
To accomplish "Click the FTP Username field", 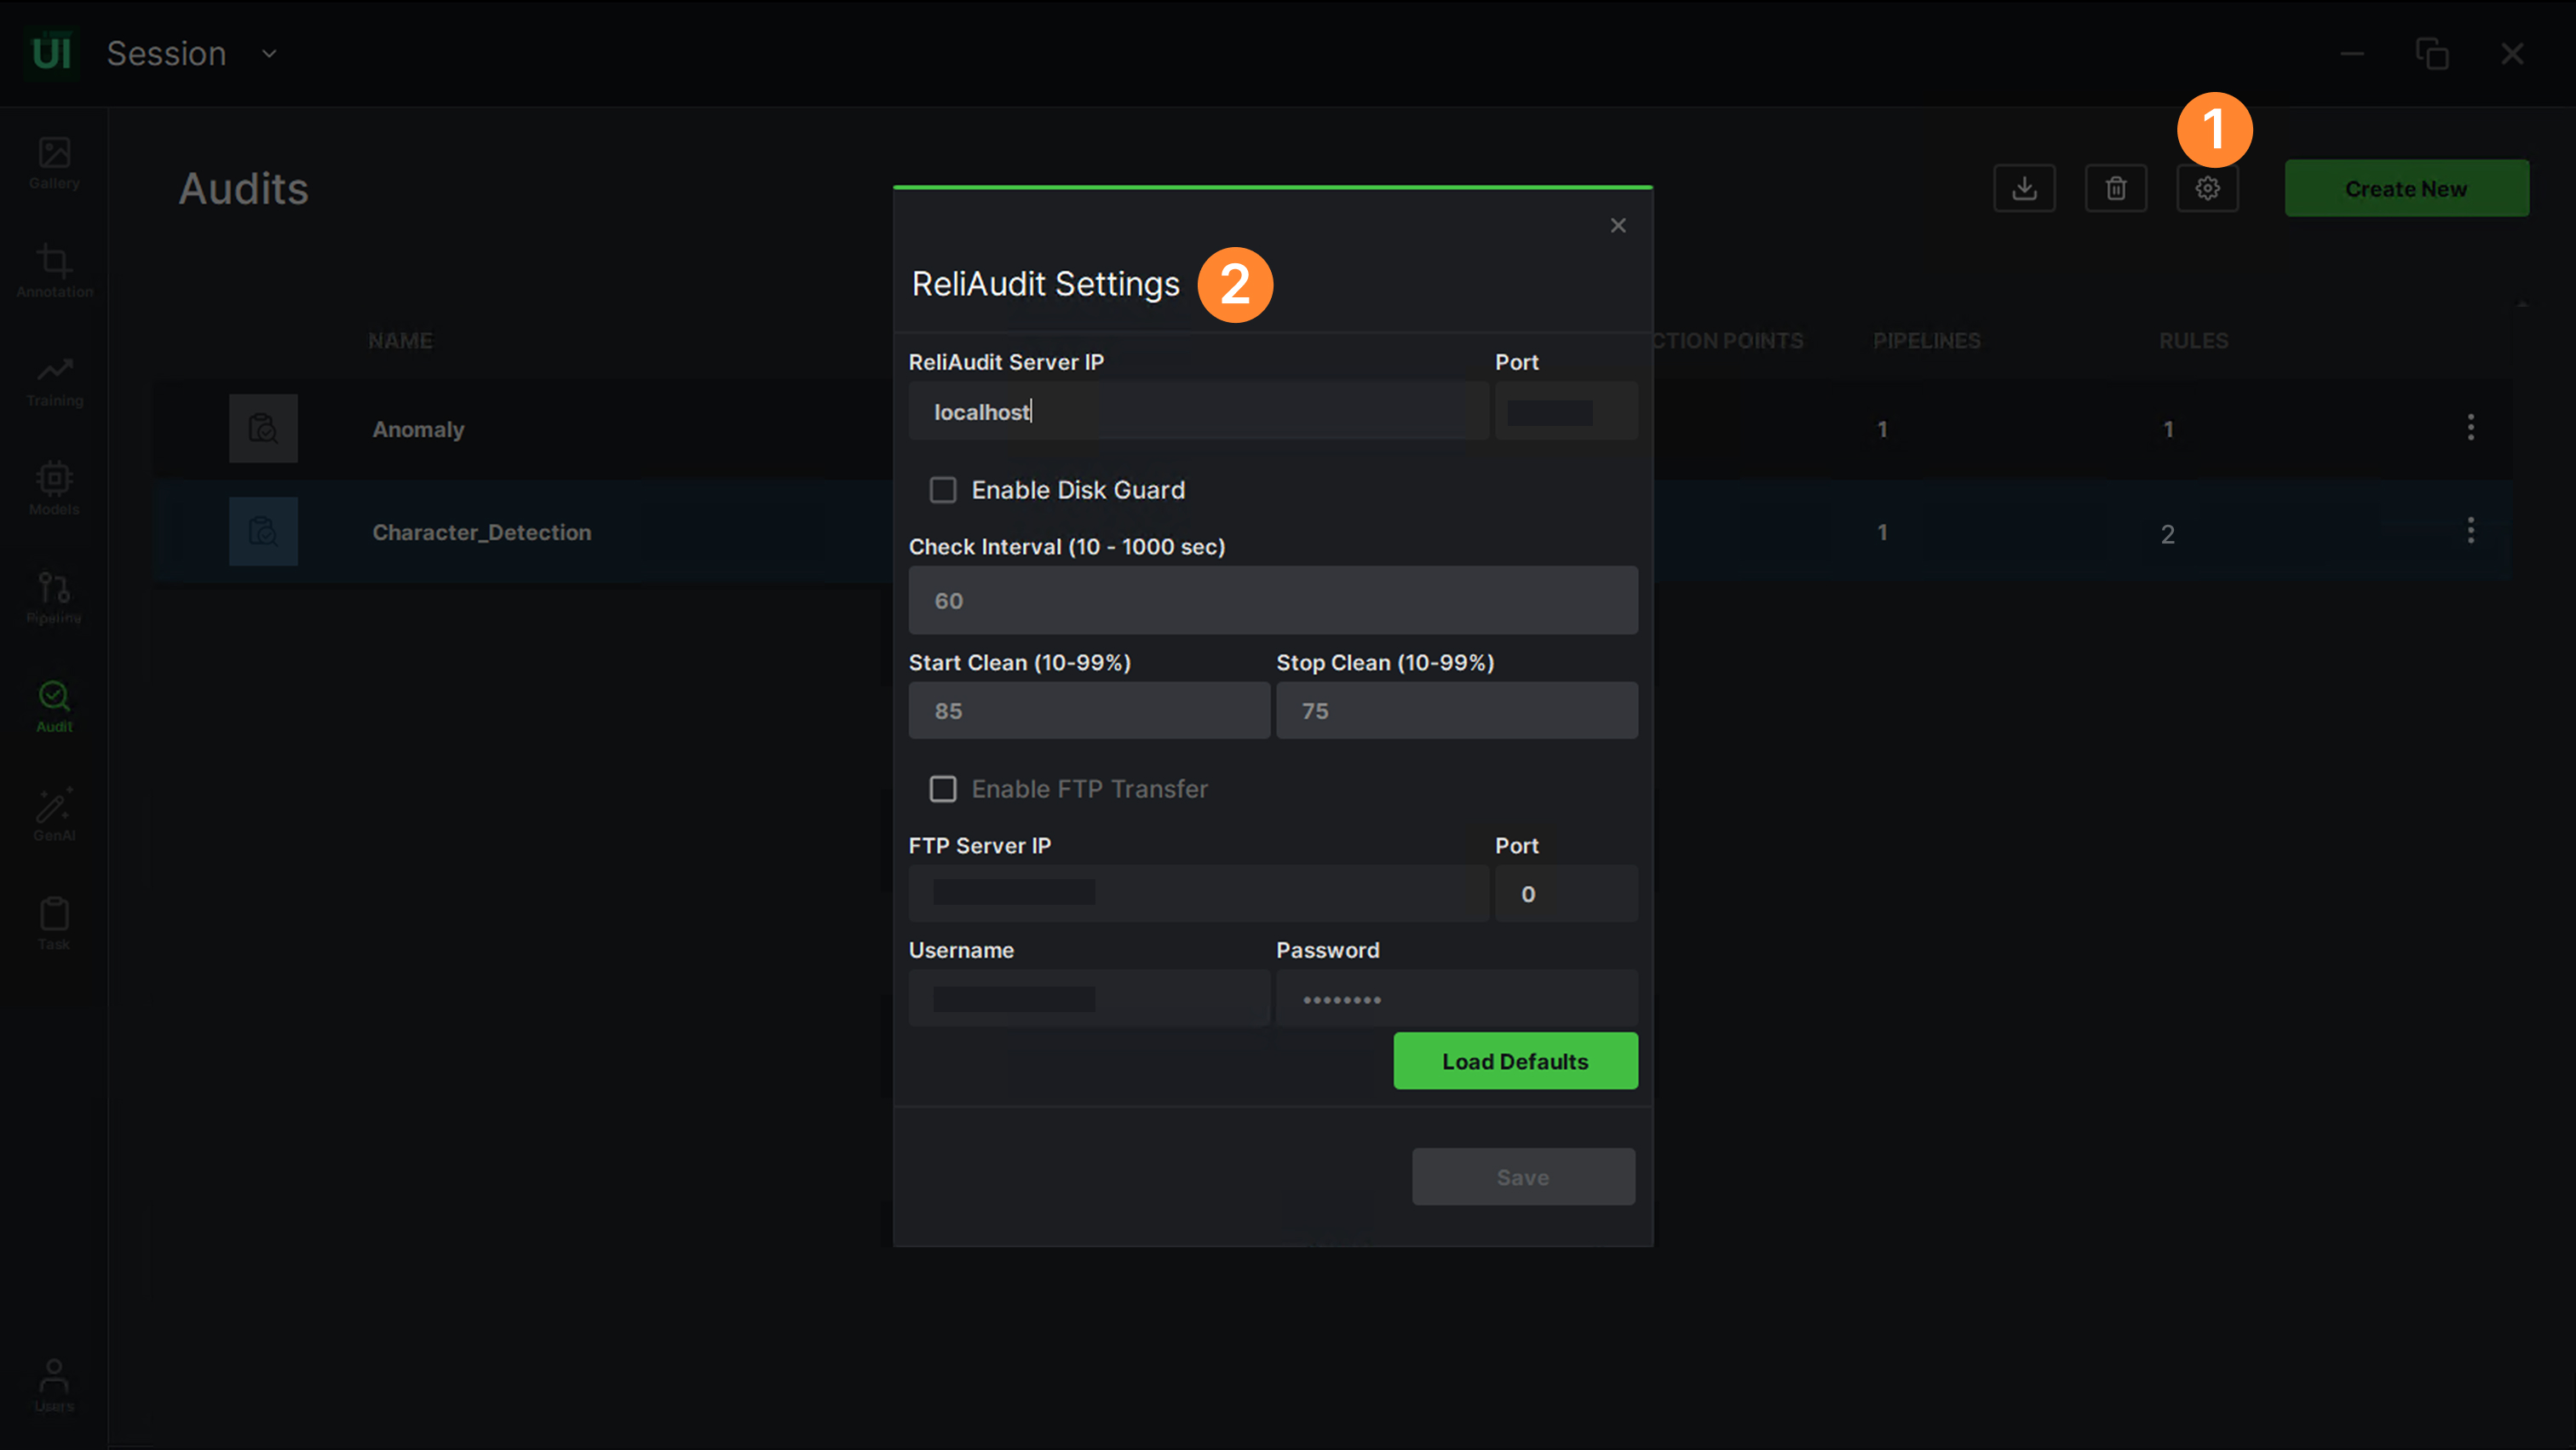I will point(1089,998).
